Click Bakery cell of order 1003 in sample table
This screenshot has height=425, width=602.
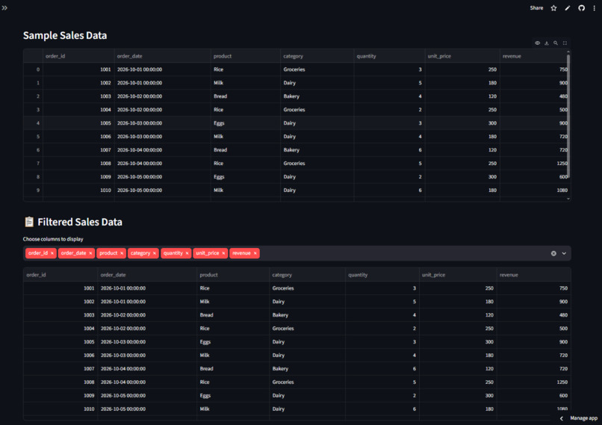pyautogui.click(x=317, y=96)
